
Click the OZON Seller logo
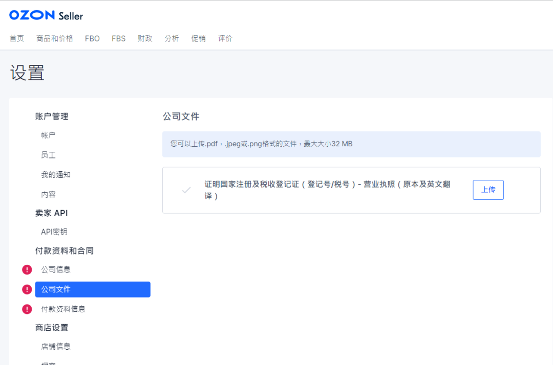click(x=46, y=15)
